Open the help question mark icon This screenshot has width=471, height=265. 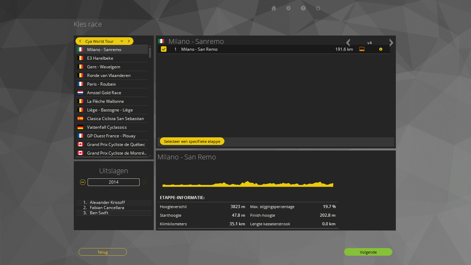point(303,8)
